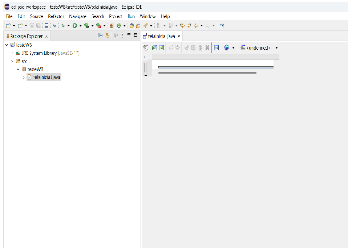Open the File menu
The image size is (348, 248).
9,16
